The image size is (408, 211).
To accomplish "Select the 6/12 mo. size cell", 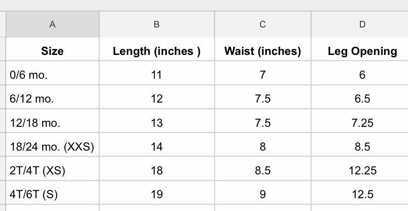I will tap(52, 99).
